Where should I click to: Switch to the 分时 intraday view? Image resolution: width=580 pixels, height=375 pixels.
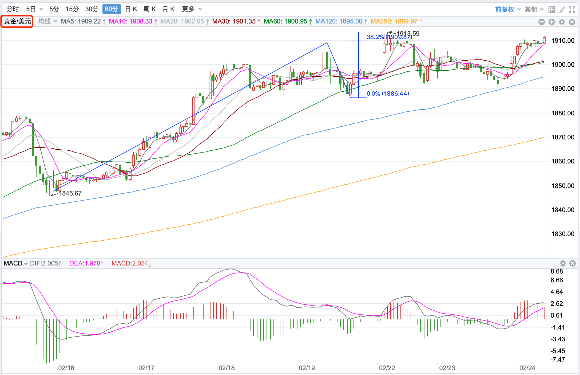coord(13,9)
